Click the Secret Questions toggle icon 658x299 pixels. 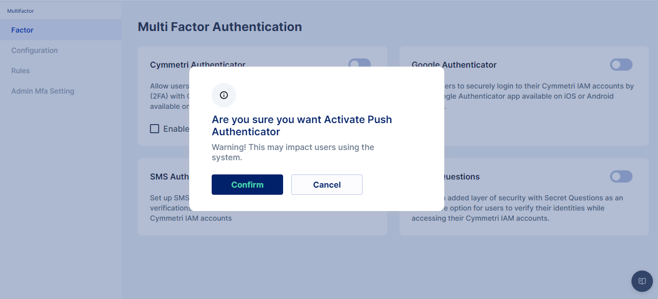point(621,176)
